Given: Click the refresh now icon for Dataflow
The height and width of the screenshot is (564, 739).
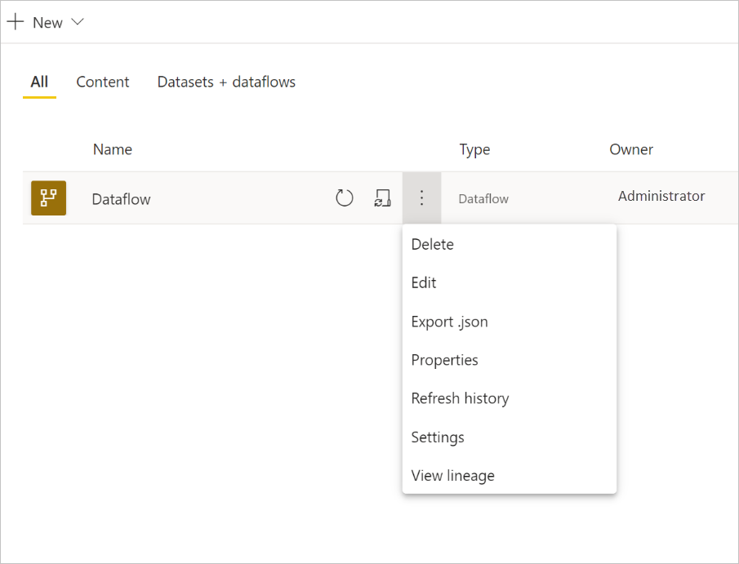Looking at the screenshot, I should (344, 198).
